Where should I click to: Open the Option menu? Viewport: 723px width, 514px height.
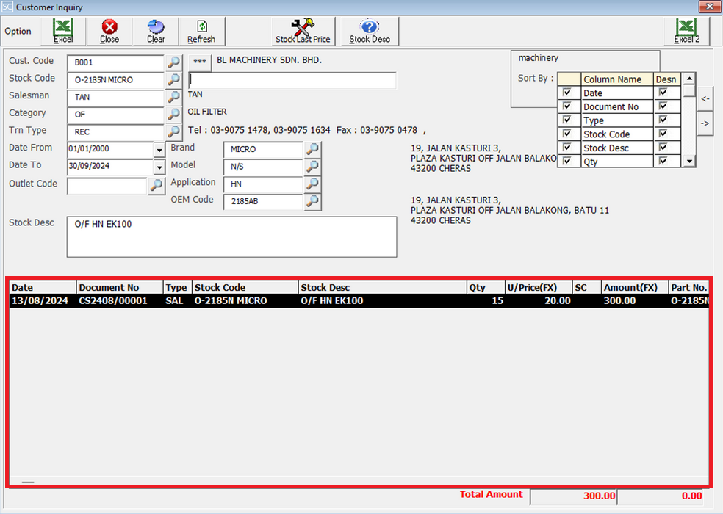coord(18,32)
